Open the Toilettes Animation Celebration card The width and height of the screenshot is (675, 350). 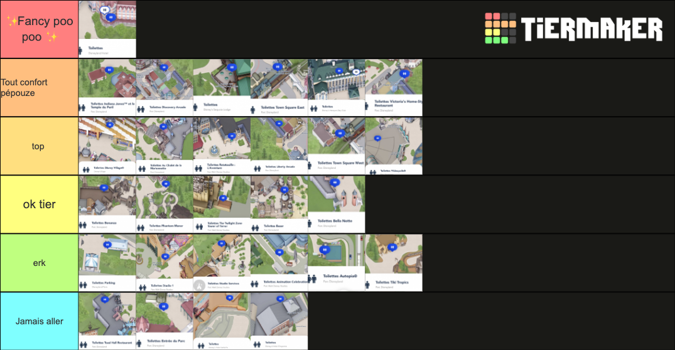pos(279,263)
